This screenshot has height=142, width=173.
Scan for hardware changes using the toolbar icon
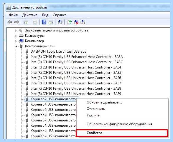pyautogui.click(x=60, y=22)
